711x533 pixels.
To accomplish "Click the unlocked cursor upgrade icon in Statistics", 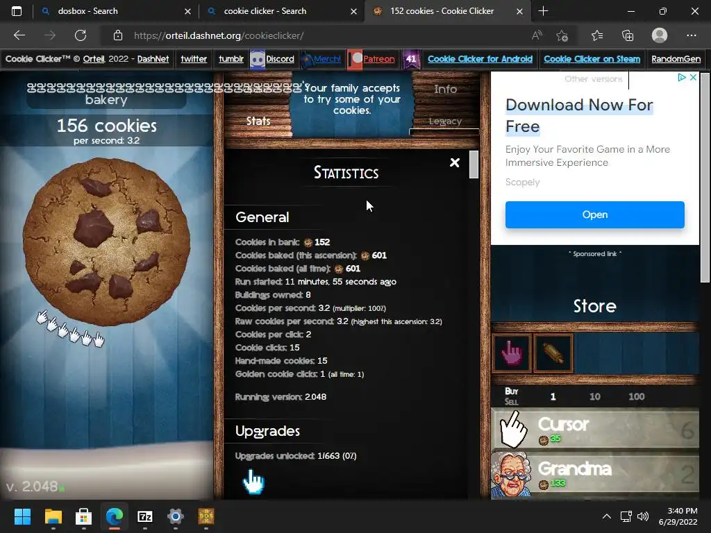I will click(x=253, y=482).
